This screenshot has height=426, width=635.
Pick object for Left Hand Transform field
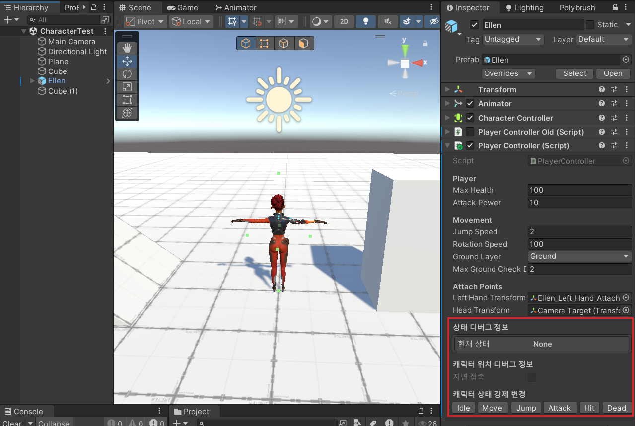pos(626,298)
